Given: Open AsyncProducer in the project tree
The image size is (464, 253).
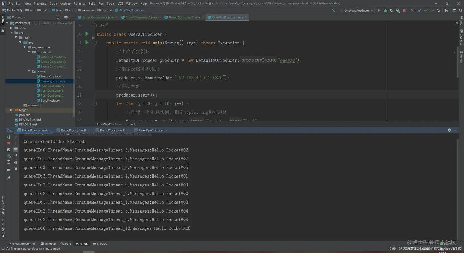Looking at the screenshot, I should pyautogui.click(x=51, y=76).
